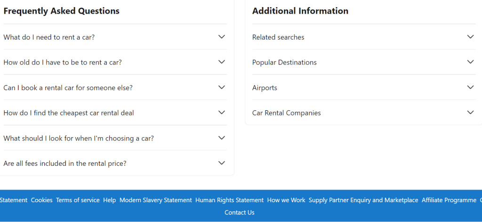482x222 pixels.
Task: Open Popular Destinations chevron arrow
Action: [470, 62]
